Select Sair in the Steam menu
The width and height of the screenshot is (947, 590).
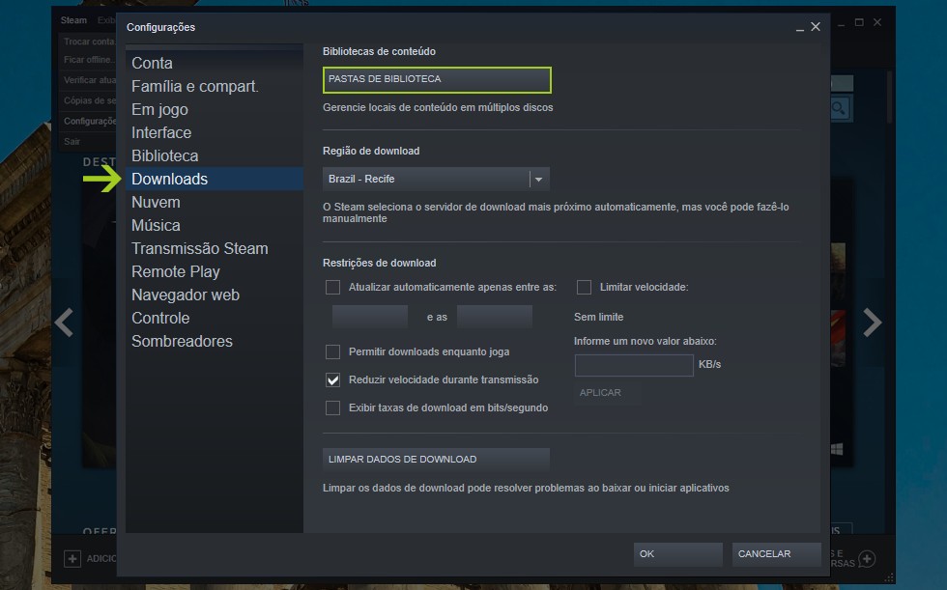[72, 142]
